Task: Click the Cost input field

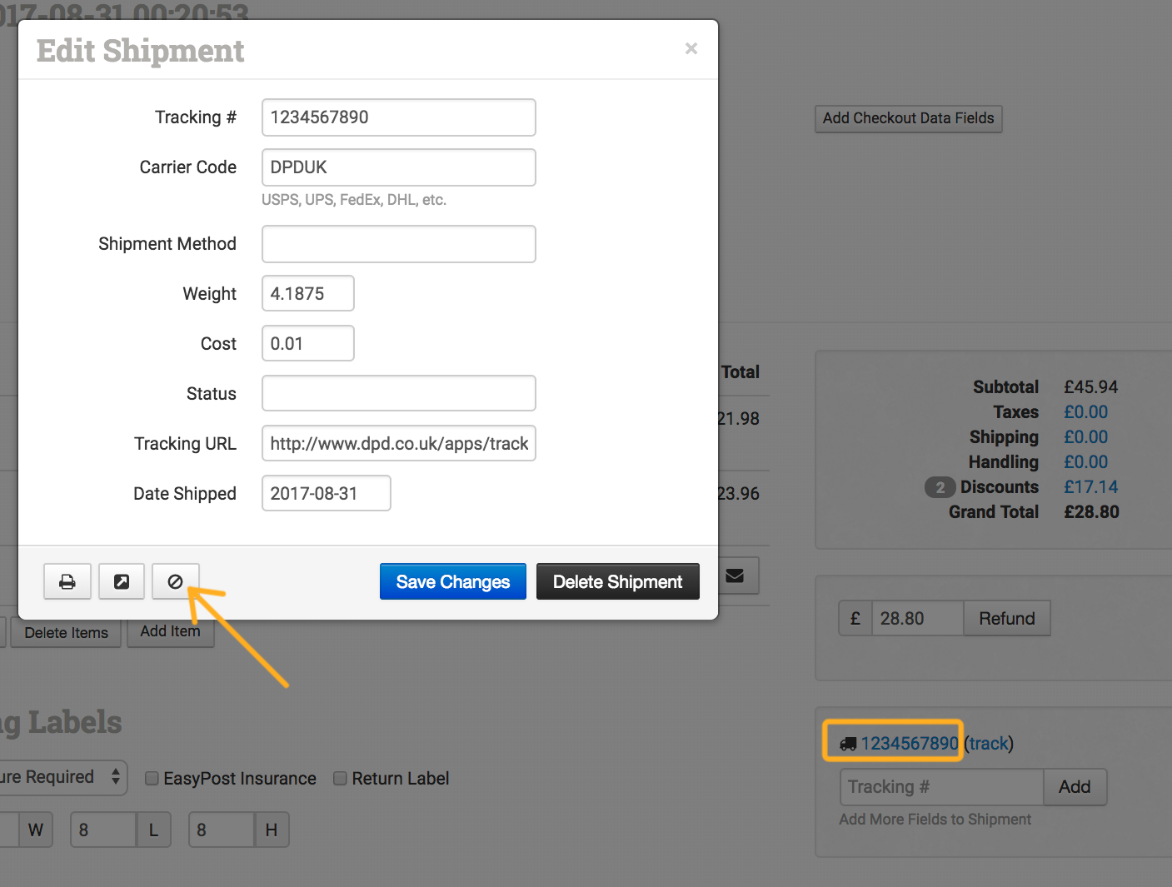Action: pos(308,343)
